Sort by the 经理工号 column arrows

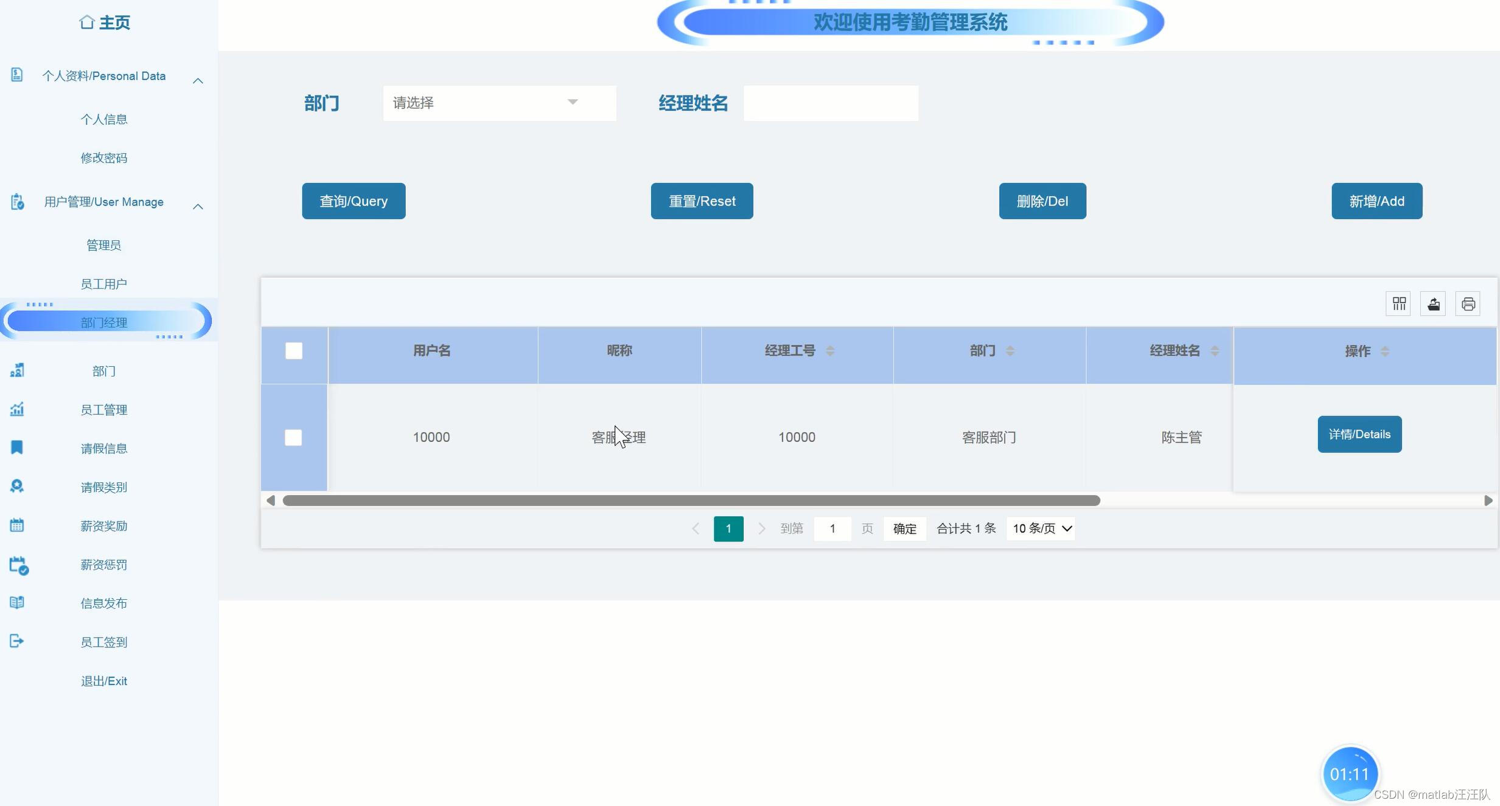[x=830, y=351]
